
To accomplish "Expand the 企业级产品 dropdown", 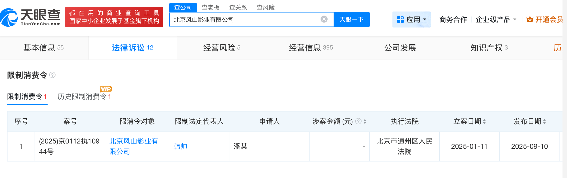I will point(496,19).
